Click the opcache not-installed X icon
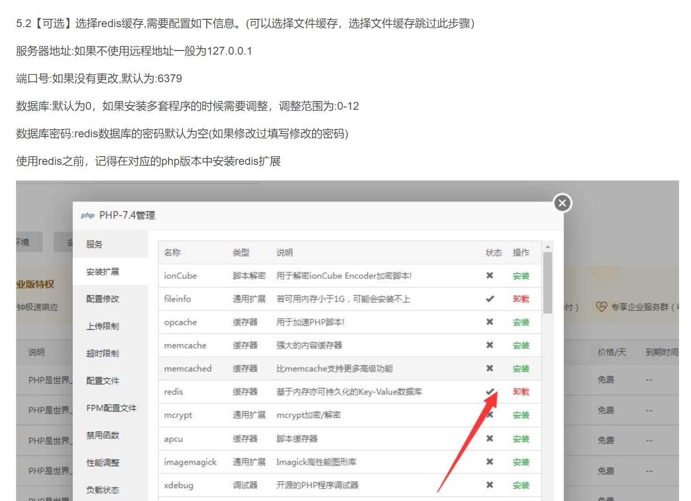 [490, 322]
